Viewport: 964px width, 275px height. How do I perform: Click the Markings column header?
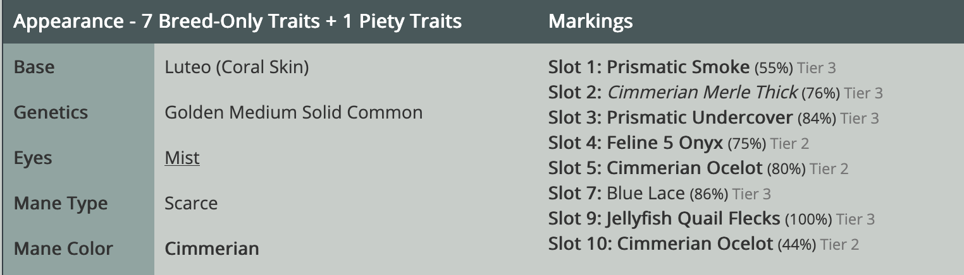[x=591, y=21]
